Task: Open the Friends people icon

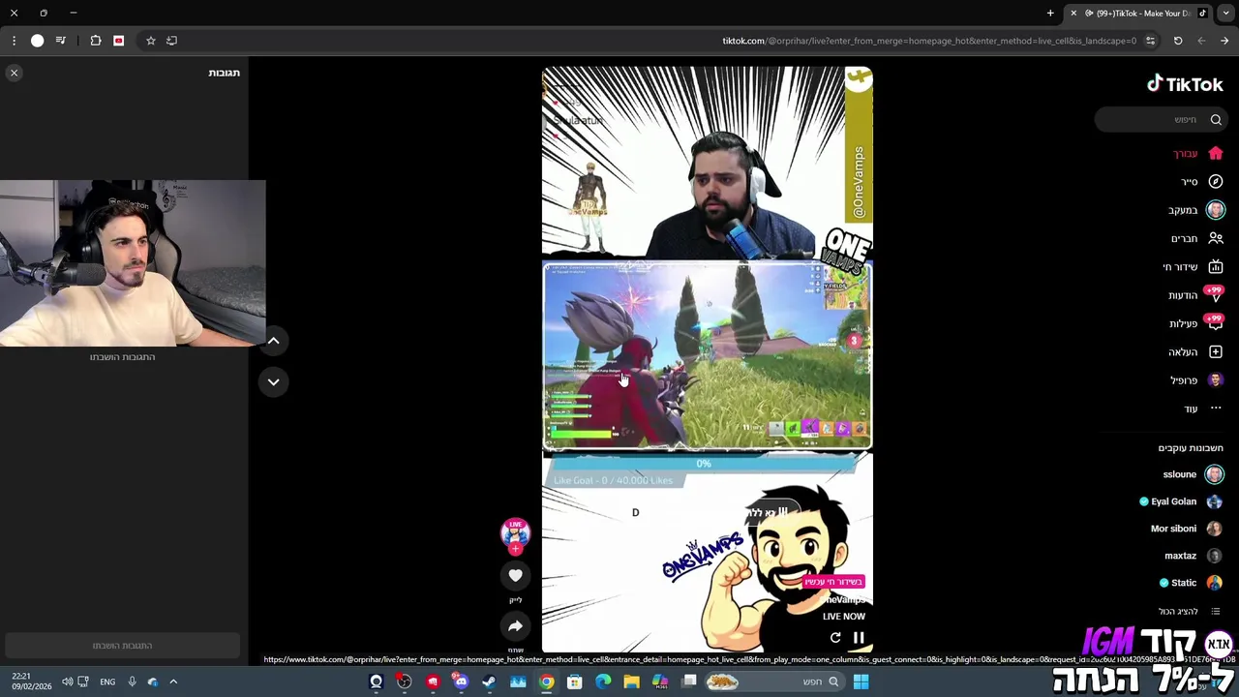Action: point(1216,238)
